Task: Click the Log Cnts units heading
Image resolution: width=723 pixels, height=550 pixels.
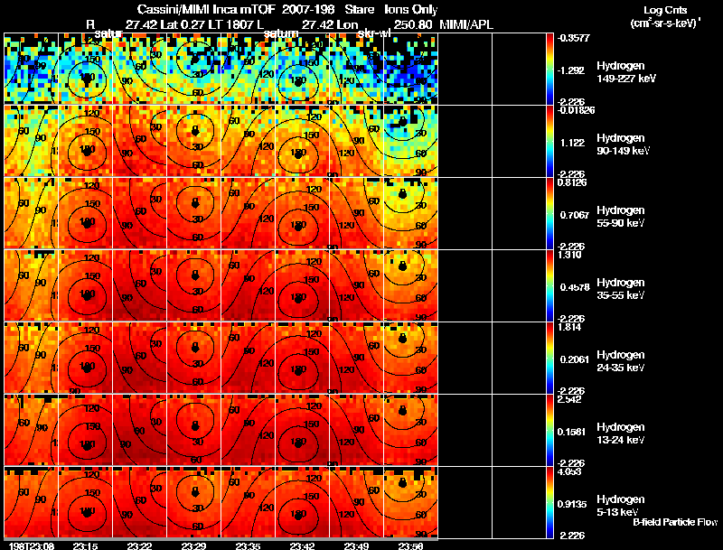Action: [x=665, y=10]
